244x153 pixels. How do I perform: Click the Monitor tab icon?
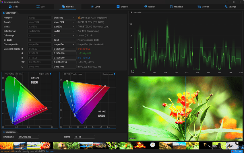pos(199,7)
